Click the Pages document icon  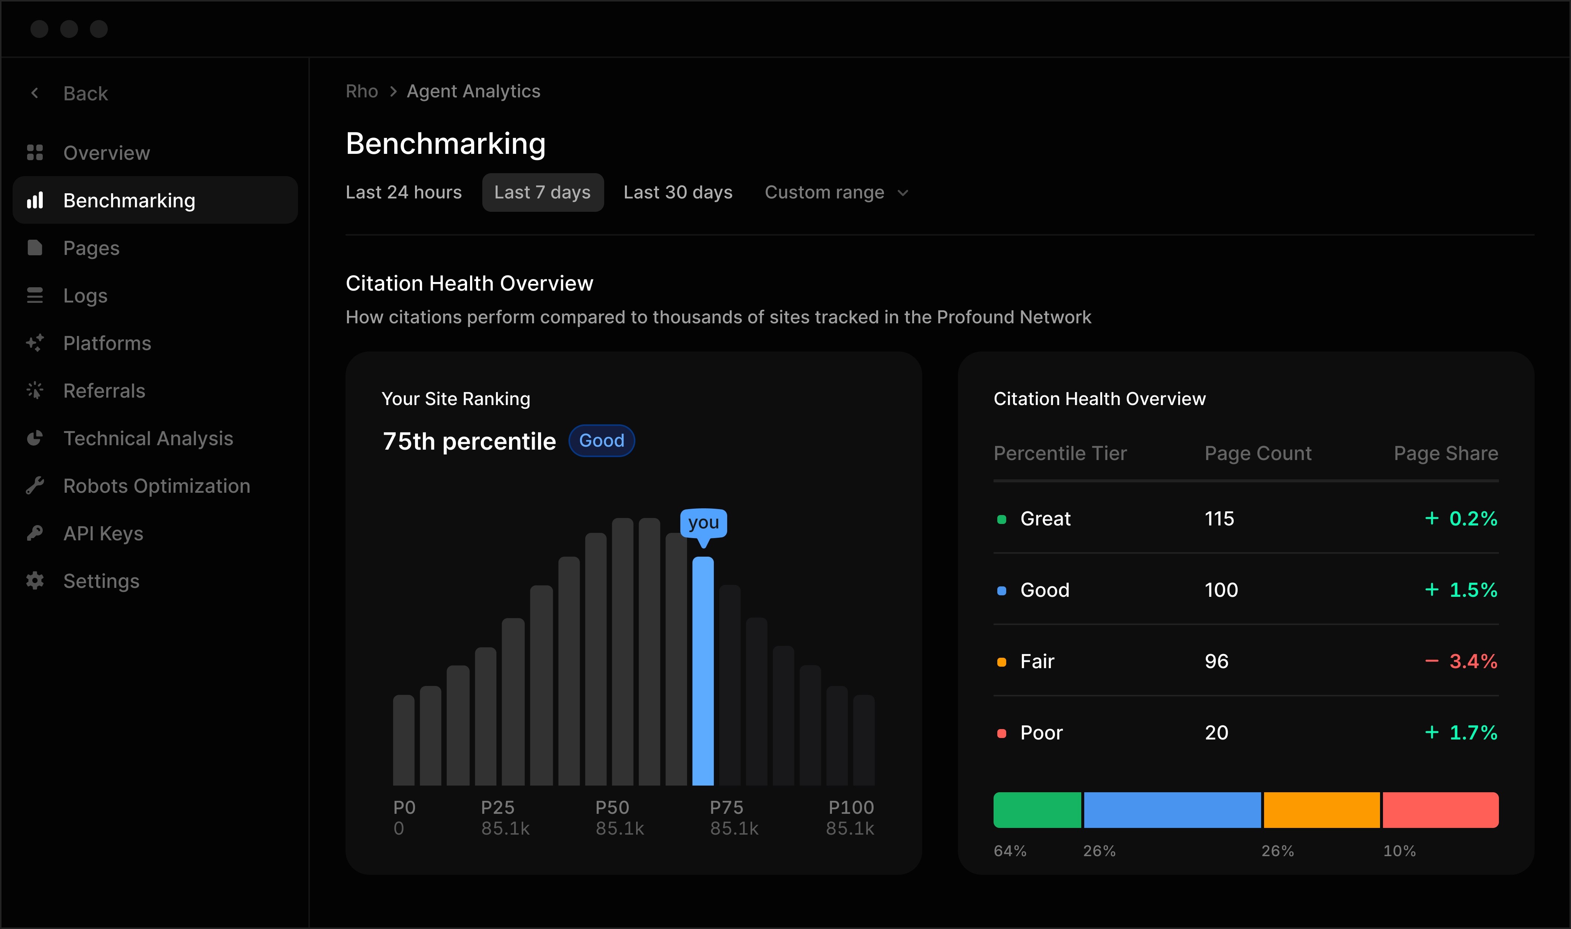pyautogui.click(x=35, y=248)
